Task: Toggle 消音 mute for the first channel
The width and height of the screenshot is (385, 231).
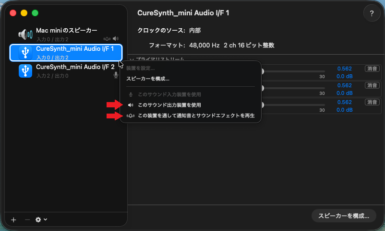Action: pos(372,69)
